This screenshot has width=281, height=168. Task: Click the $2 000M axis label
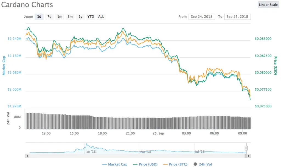(14, 89)
